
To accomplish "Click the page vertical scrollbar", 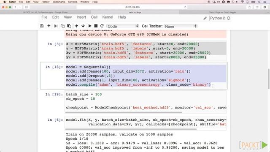I will coord(269,79).
